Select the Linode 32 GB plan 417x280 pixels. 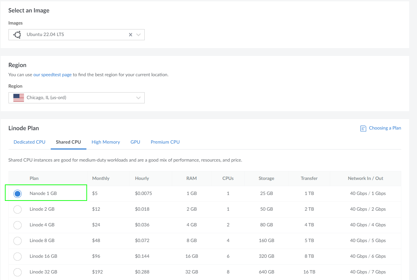(17, 272)
